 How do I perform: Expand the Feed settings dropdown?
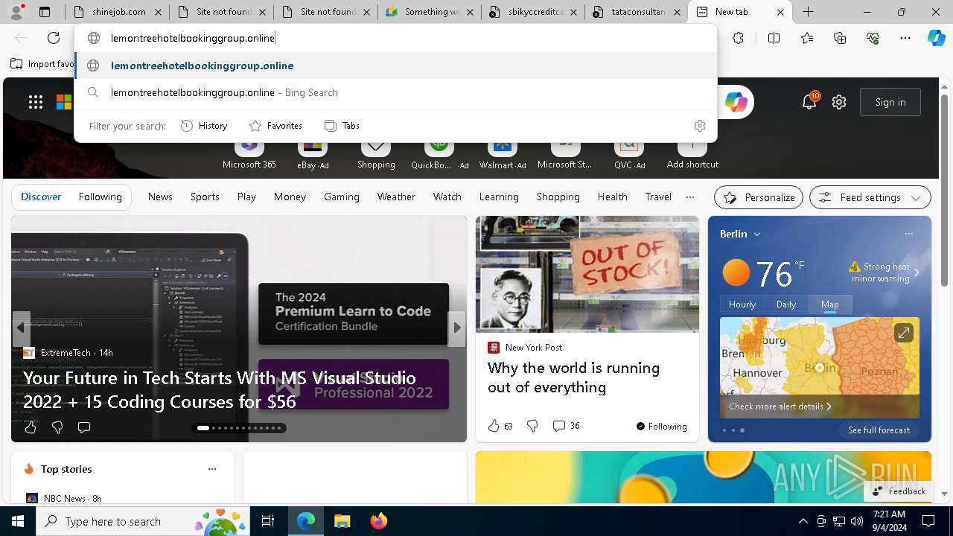click(x=917, y=197)
